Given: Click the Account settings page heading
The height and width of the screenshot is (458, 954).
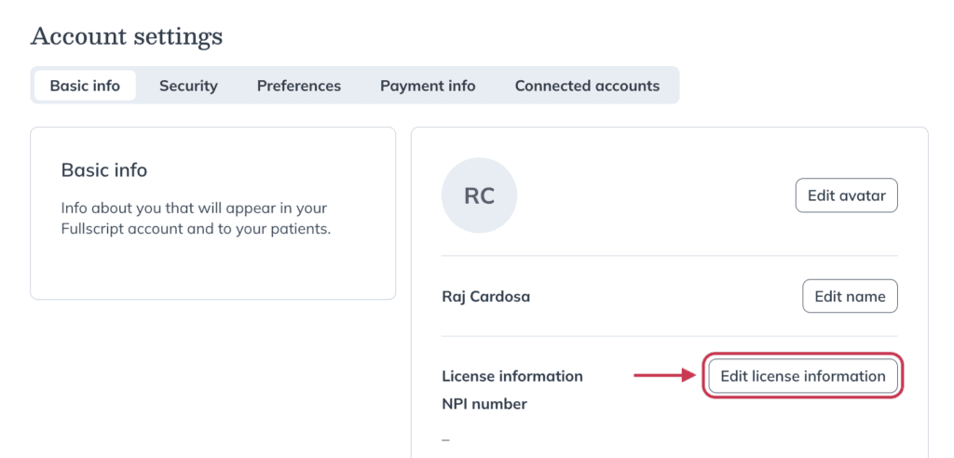Looking at the screenshot, I should [x=127, y=37].
